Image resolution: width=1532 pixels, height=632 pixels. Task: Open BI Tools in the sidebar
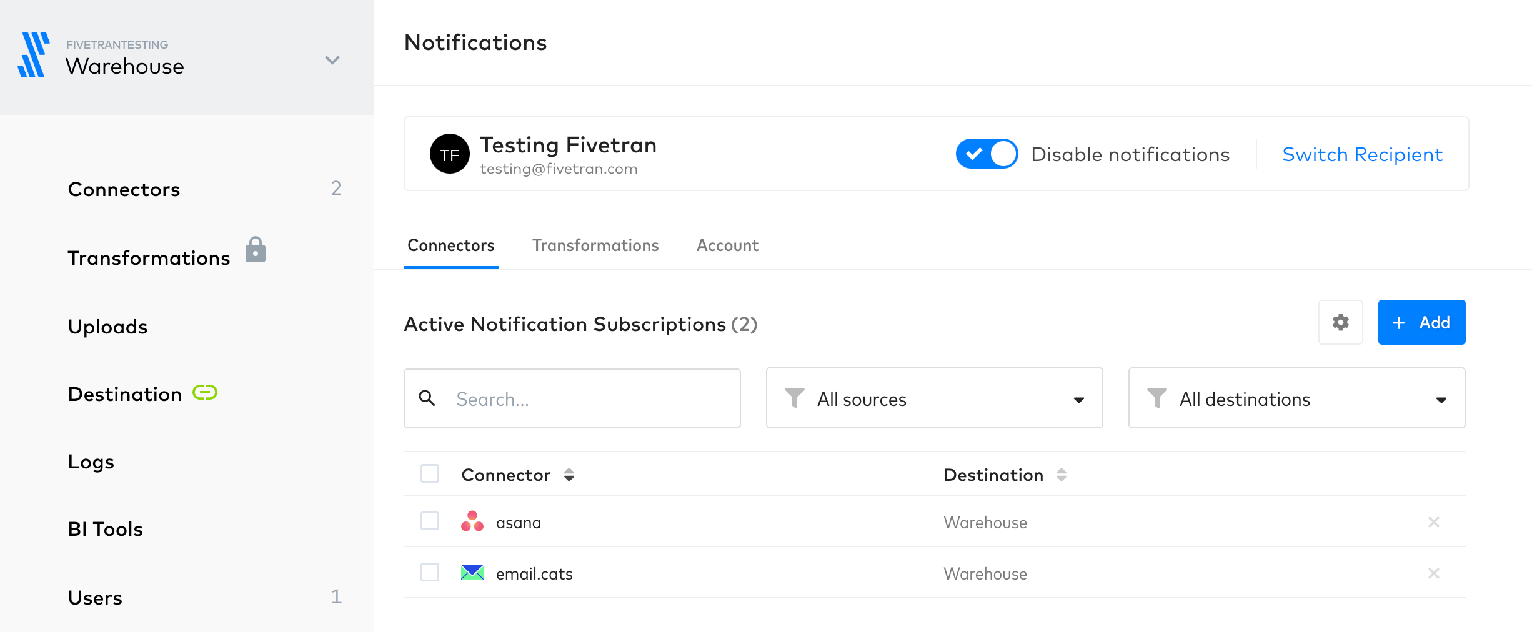pos(106,529)
